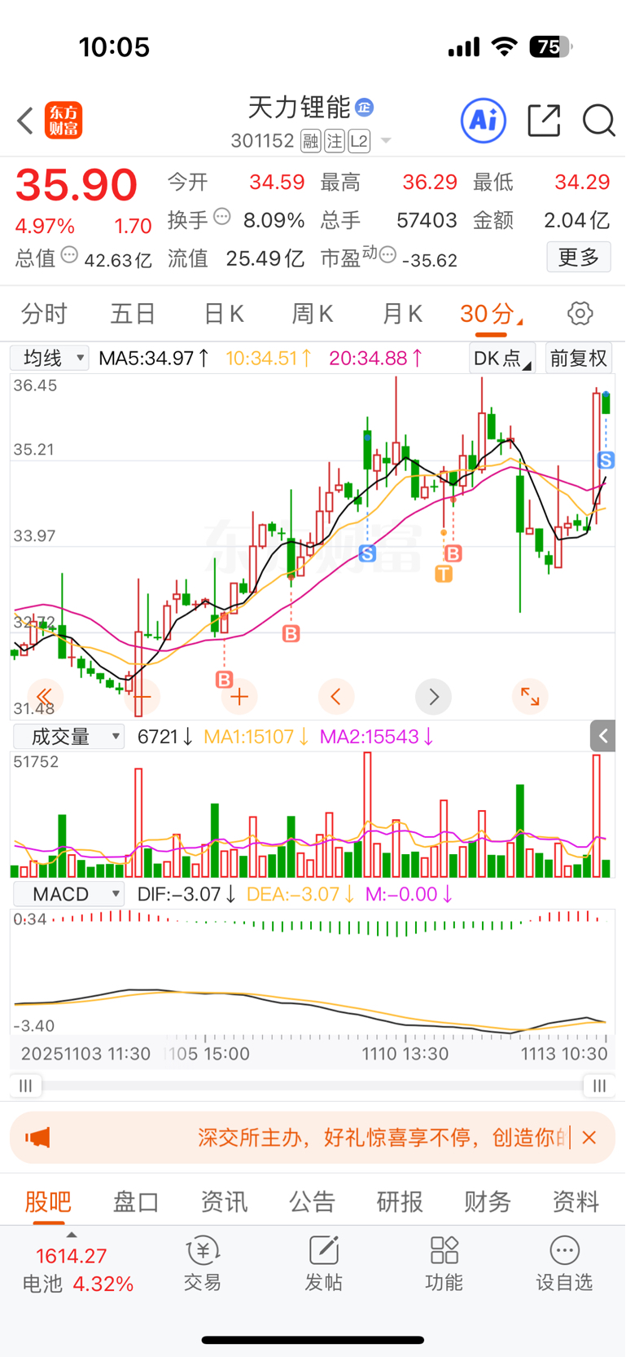Tap the 注 registration badge
This screenshot has height=1357, width=626.
335,142
